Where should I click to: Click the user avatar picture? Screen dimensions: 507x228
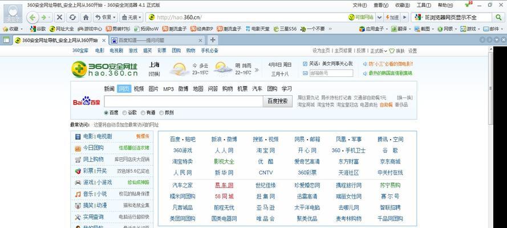(x=13, y=14)
